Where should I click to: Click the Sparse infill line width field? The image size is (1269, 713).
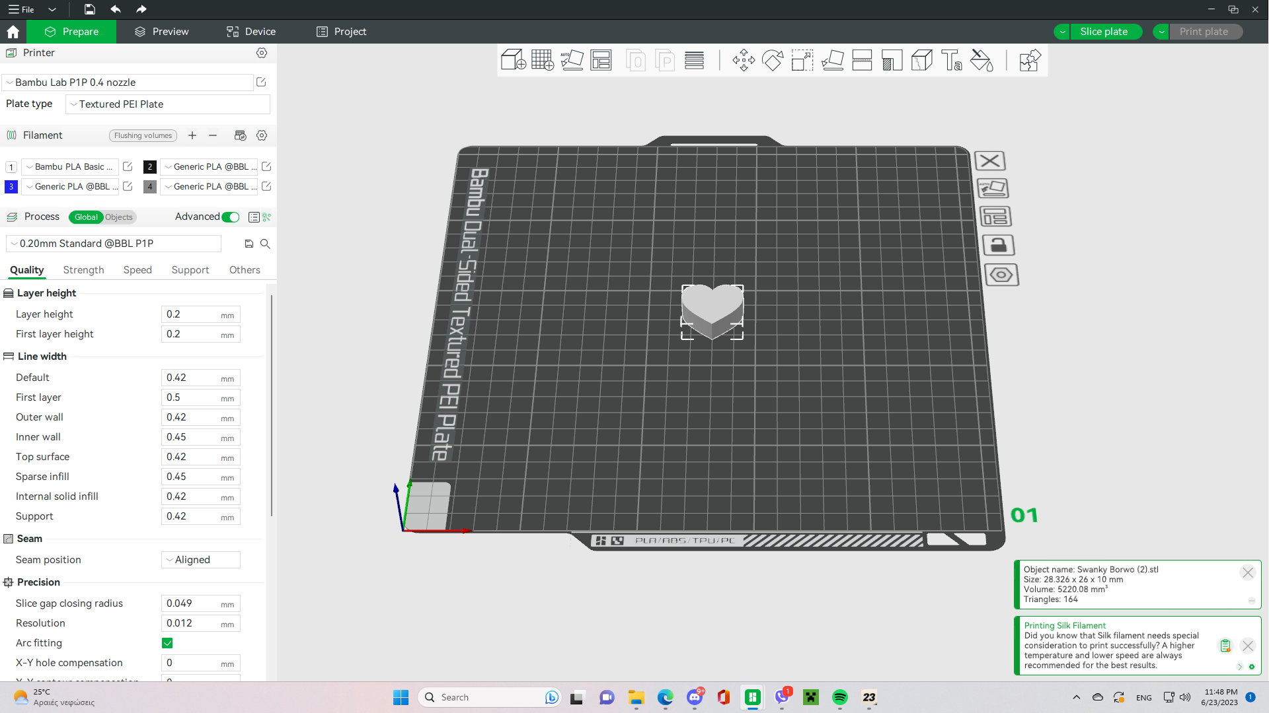[x=200, y=477]
